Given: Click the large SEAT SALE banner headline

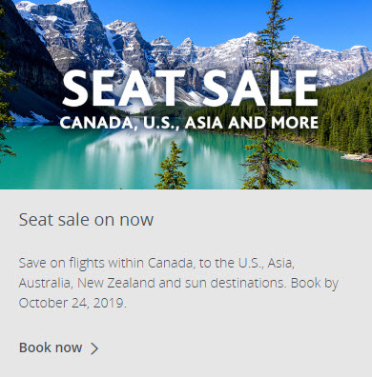Looking at the screenshot, I should tap(190, 88).
